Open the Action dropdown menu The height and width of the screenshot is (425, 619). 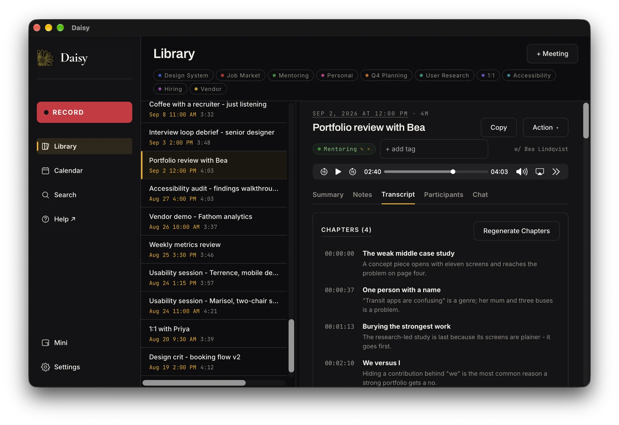tap(545, 127)
